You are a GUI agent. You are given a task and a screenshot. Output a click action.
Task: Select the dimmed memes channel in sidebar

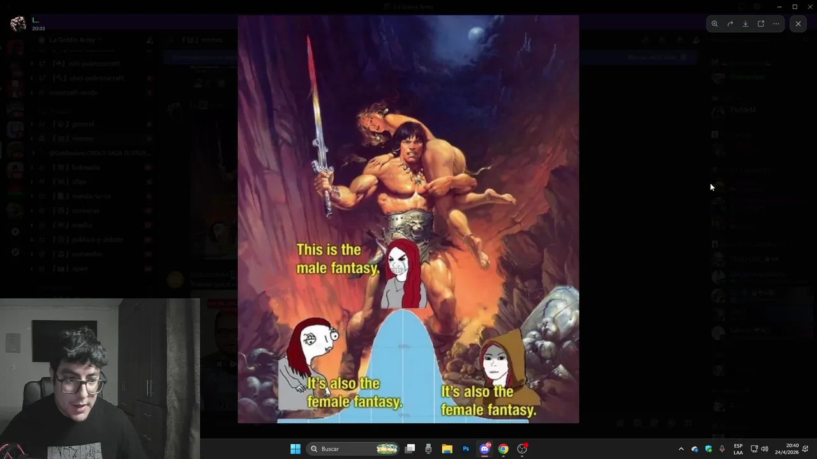[93, 138]
